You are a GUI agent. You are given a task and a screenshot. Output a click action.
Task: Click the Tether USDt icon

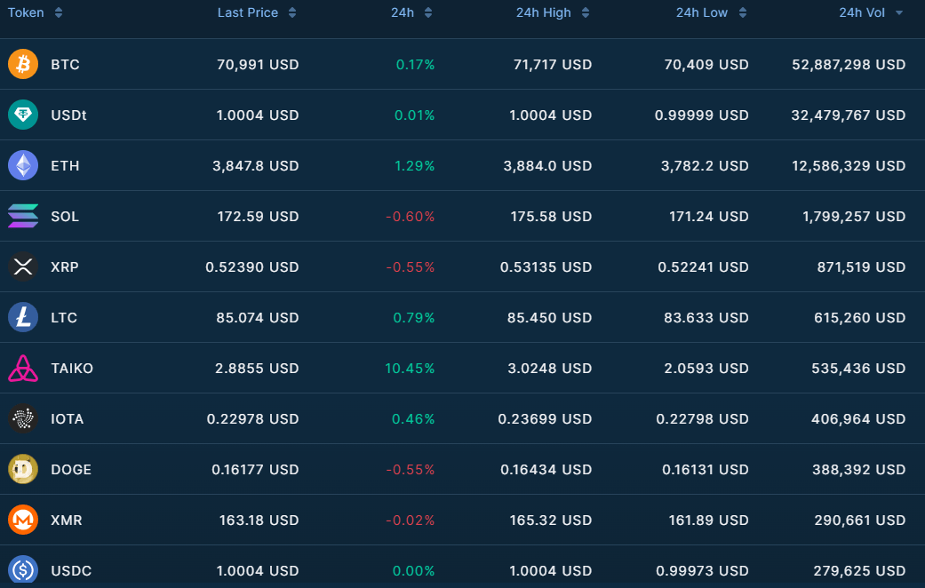click(23, 115)
